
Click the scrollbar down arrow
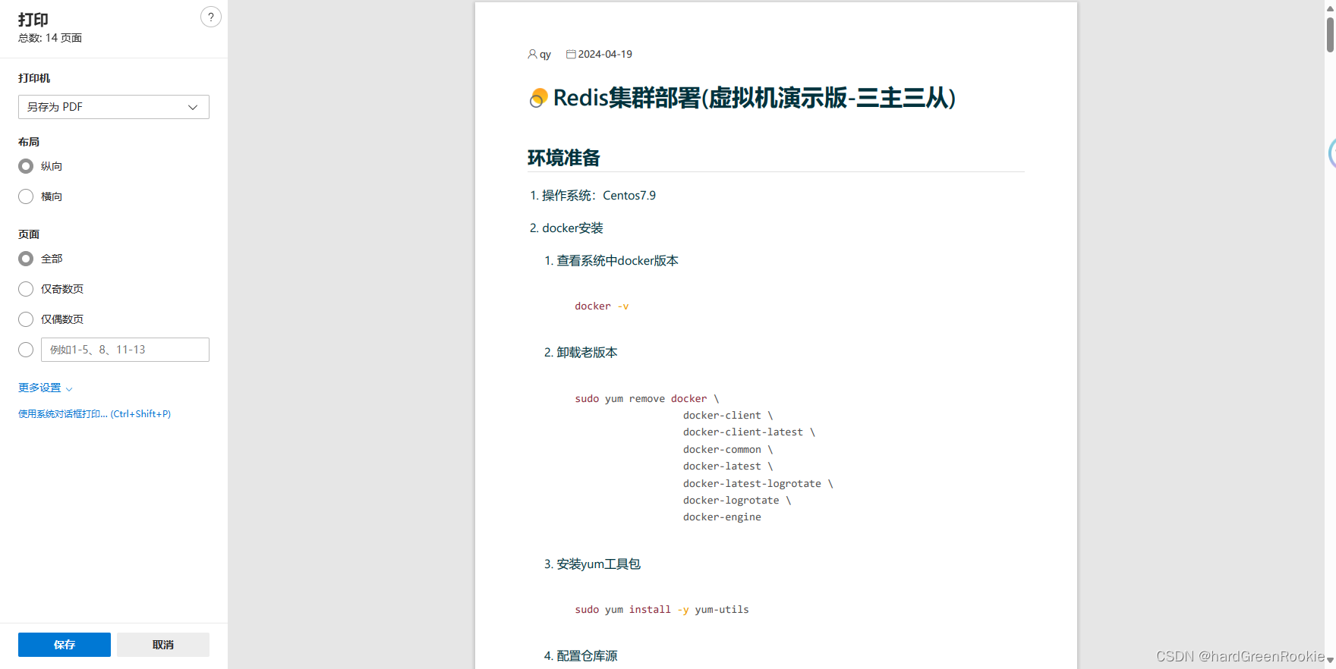pos(1331,660)
